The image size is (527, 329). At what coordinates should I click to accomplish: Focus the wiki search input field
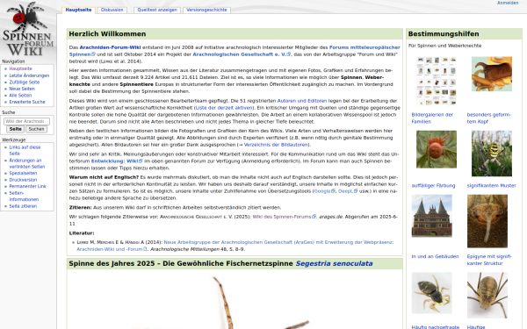pos(26,121)
